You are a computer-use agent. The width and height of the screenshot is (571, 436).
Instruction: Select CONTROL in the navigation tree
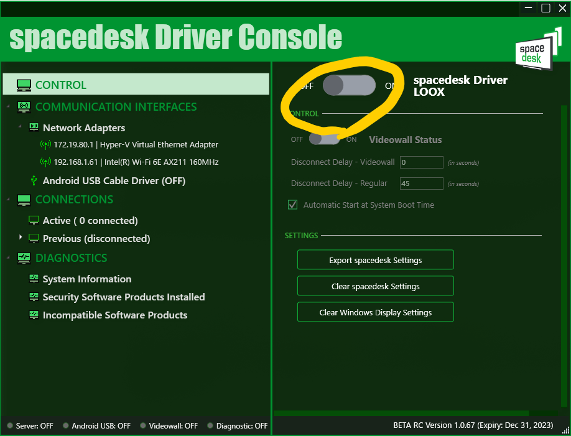point(136,84)
